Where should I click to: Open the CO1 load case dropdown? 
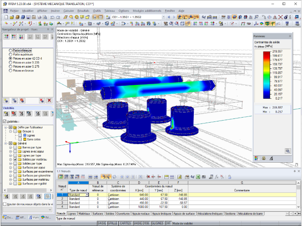(x=163, y=17)
